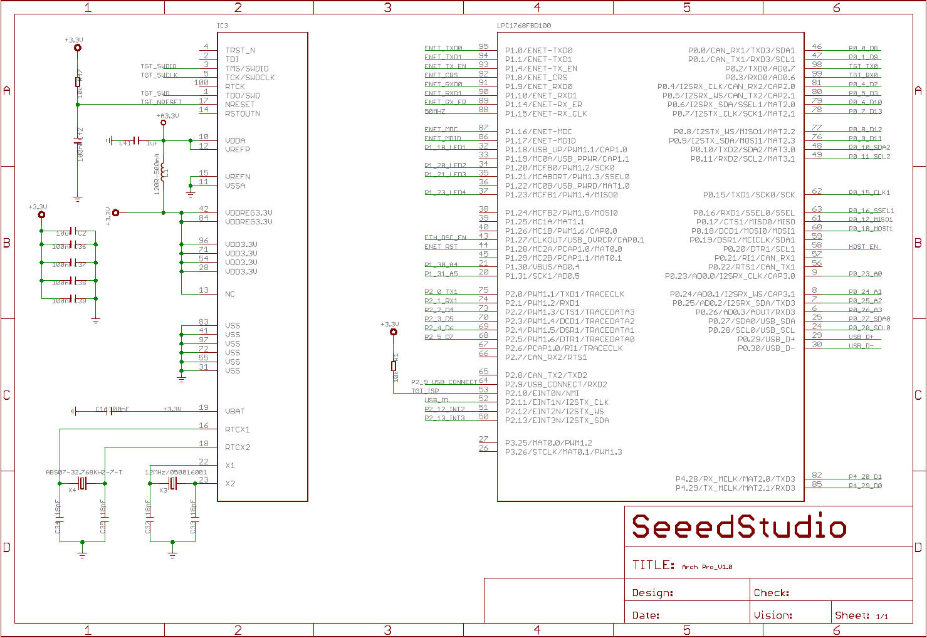This screenshot has width=927, height=638.
Task: Select the P4_28_D1 net label
Action: pos(866,476)
